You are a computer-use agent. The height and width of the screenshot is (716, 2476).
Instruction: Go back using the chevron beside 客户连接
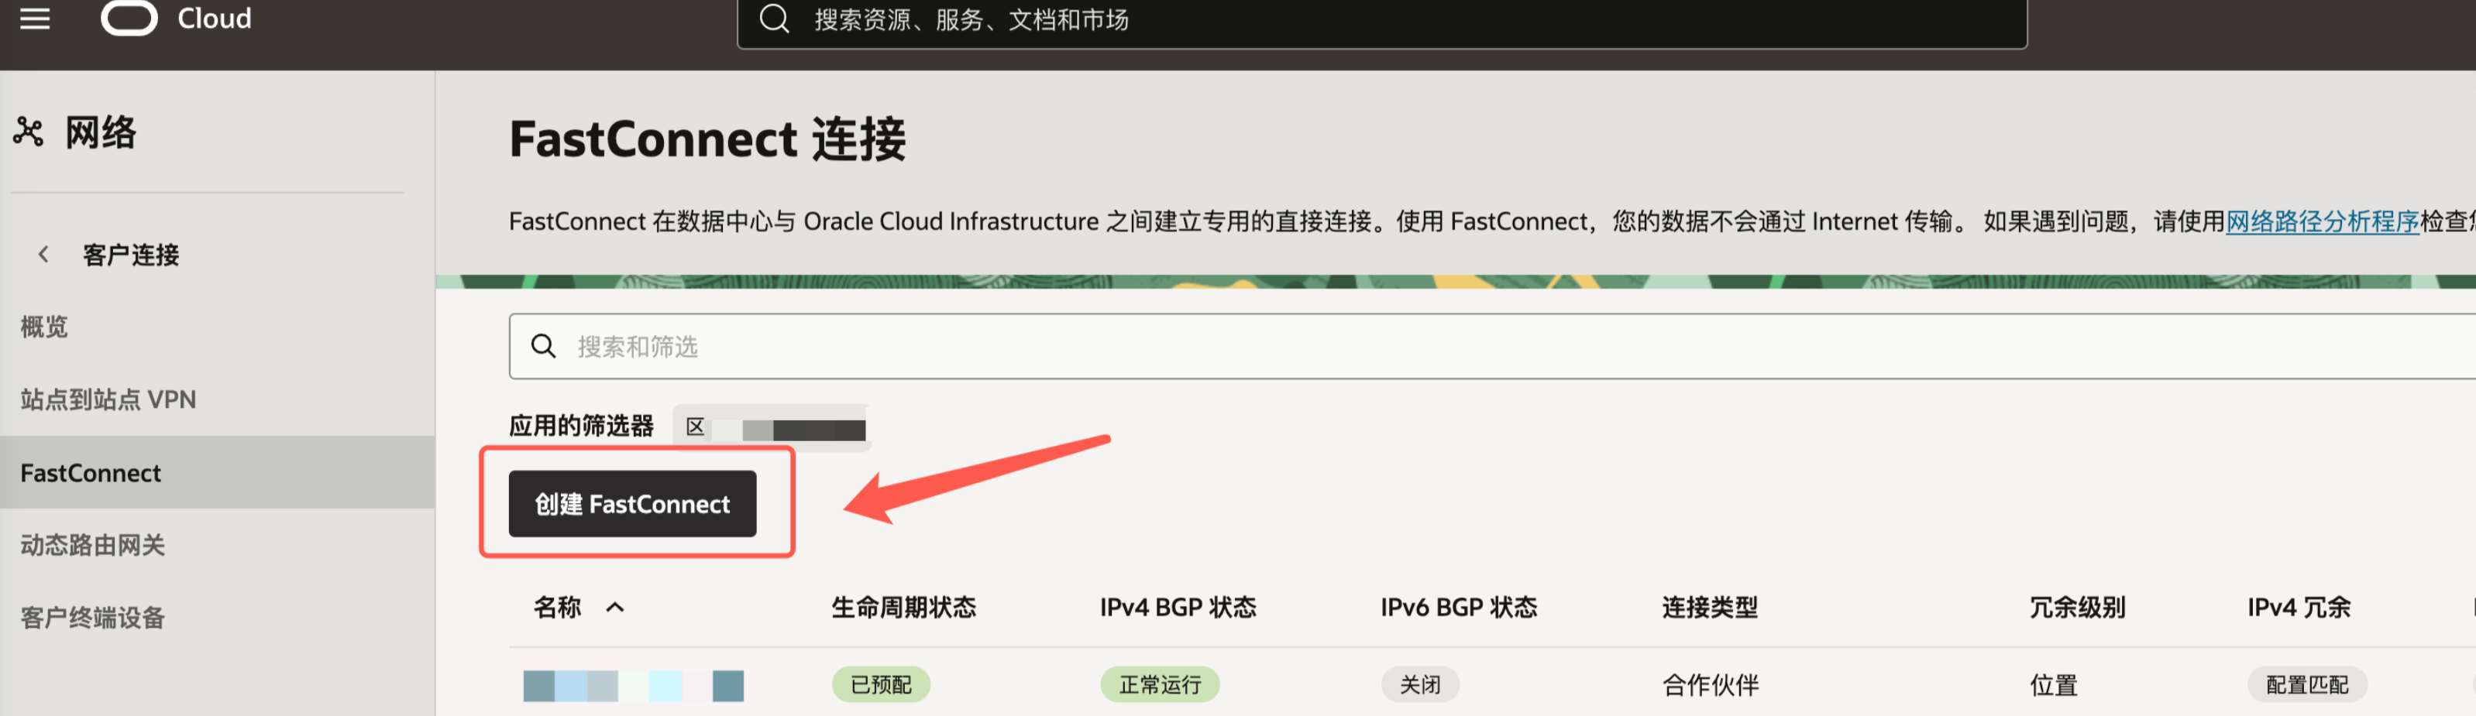[43, 255]
